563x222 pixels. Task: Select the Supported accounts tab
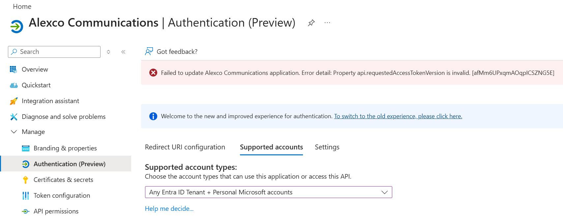[x=271, y=147]
